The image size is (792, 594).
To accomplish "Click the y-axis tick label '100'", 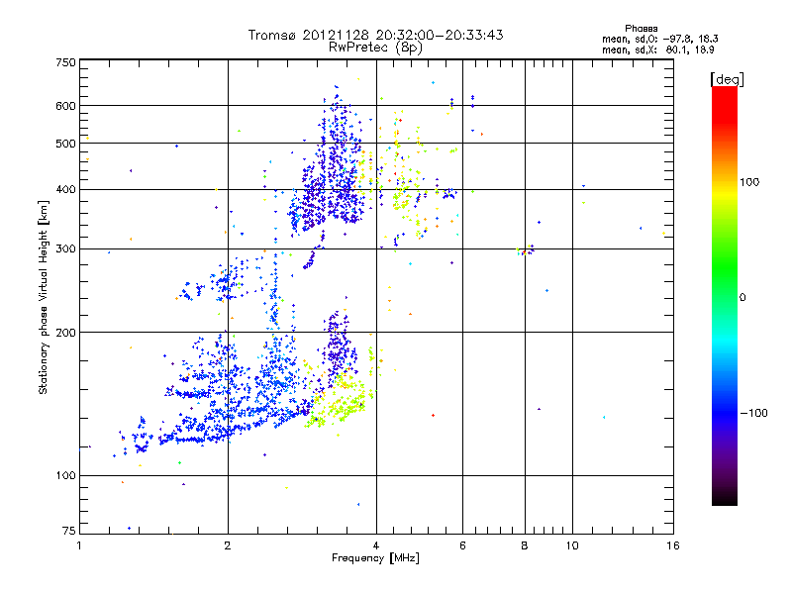I will (x=65, y=476).
